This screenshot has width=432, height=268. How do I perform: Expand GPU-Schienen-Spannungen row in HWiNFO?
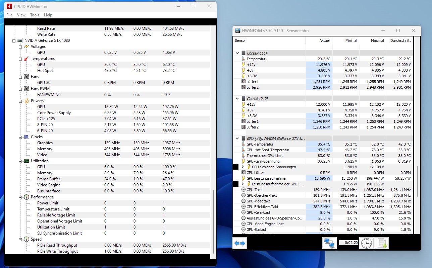[243, 167]
